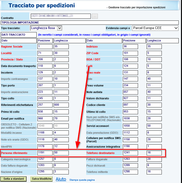Screen dimensions: 182x183
Task: Click Codice cliente Posizione field
Action: [x=130, y=105]
